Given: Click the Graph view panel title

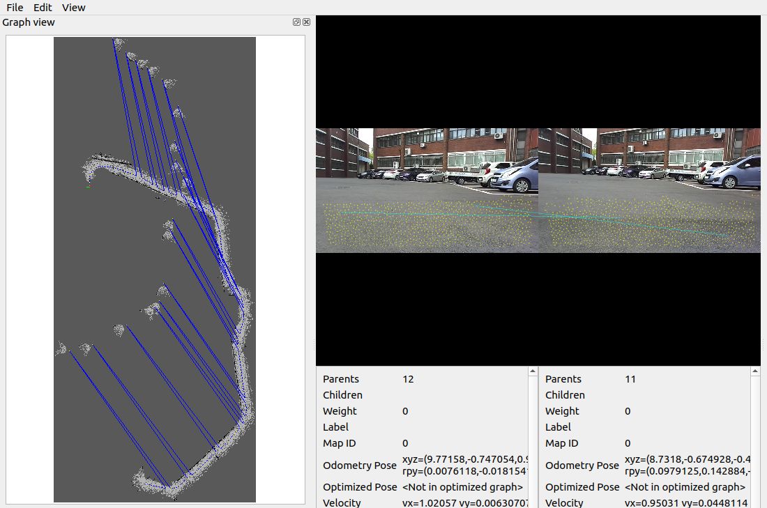Looking at the screenshot, I should tap(29, 22).
